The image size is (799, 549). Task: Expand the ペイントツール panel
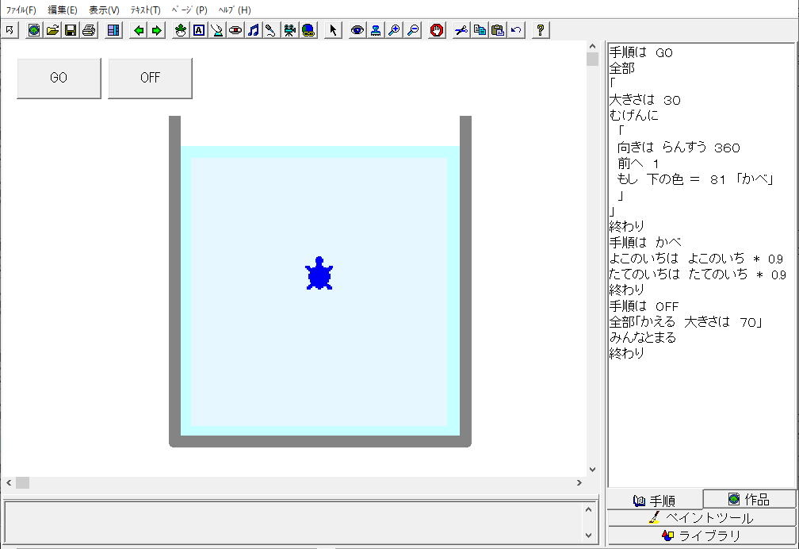702,517
